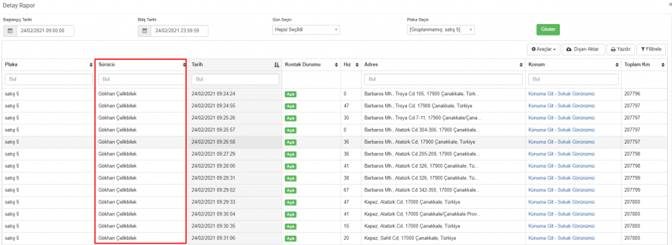Sort by Hız column arrows
The width and height of the screenshot is (672, 245).
coord(357,64)
